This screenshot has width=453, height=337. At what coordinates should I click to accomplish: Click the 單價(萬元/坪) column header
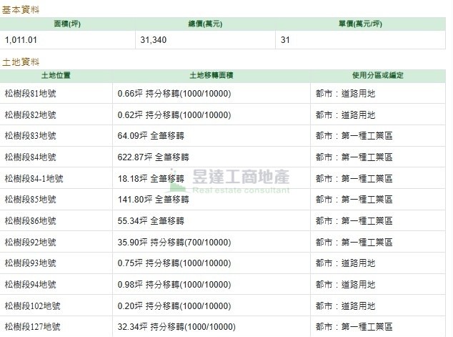360,24
